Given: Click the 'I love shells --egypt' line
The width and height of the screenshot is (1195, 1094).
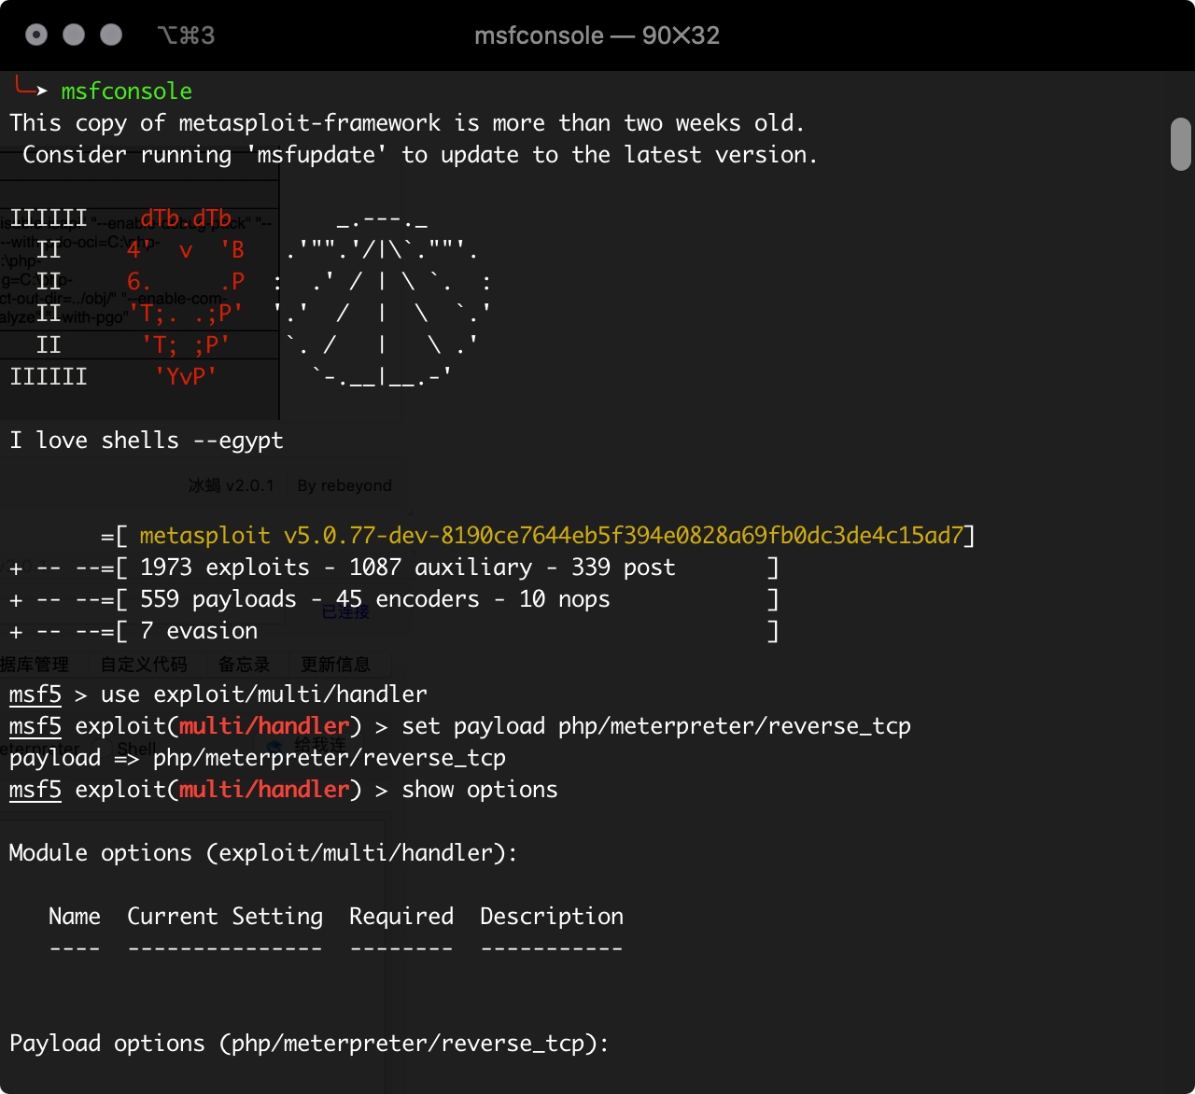Looking at the screenshot, I should pos(147,441).
